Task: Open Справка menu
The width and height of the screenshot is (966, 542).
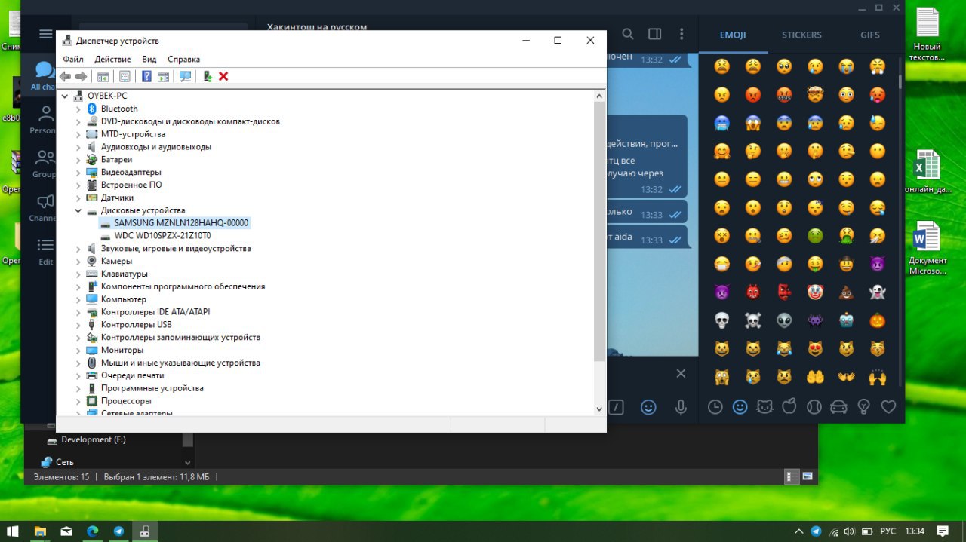Action: click(183, 59)
